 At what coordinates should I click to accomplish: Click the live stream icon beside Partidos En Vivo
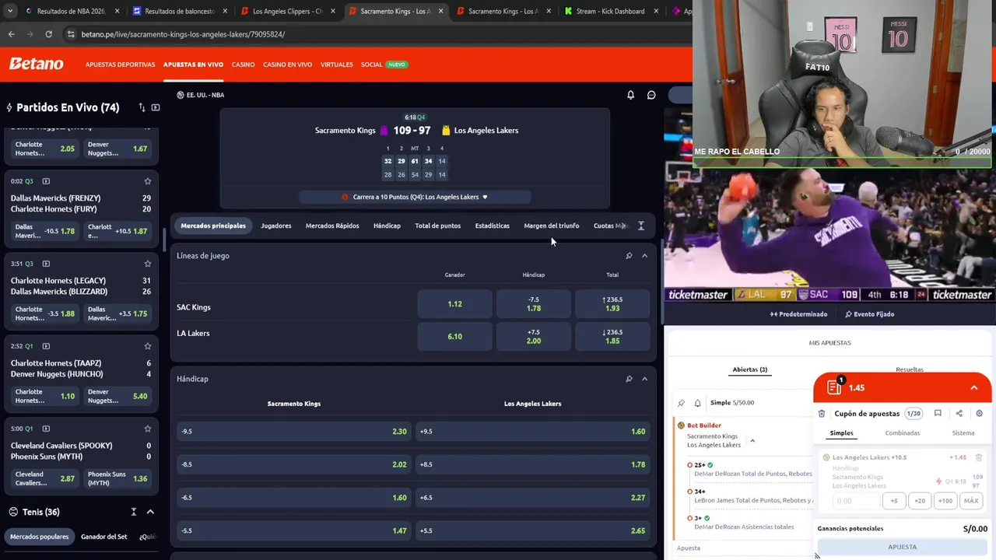click(156, 107)
